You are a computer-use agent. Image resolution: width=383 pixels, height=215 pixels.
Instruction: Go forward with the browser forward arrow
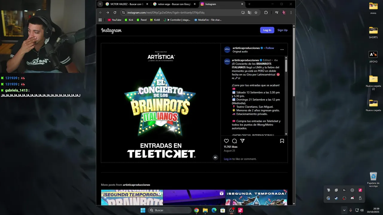pos(108,13)
